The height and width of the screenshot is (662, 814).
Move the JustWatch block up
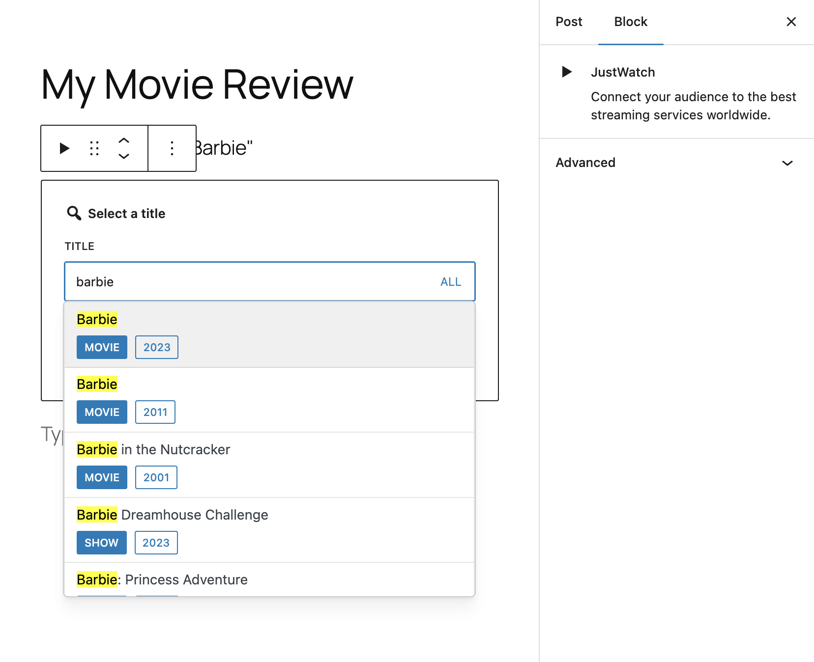click(124, 141)
